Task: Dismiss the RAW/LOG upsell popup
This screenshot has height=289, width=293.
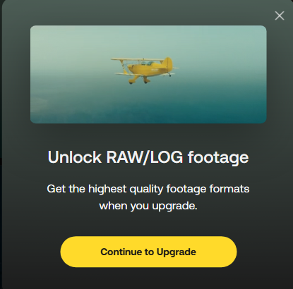Action: pos(280,16)
